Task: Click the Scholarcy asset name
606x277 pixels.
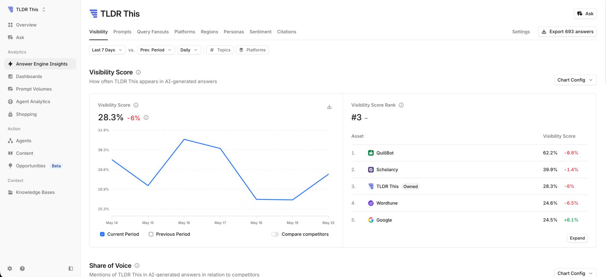Action: pos(387,170)
